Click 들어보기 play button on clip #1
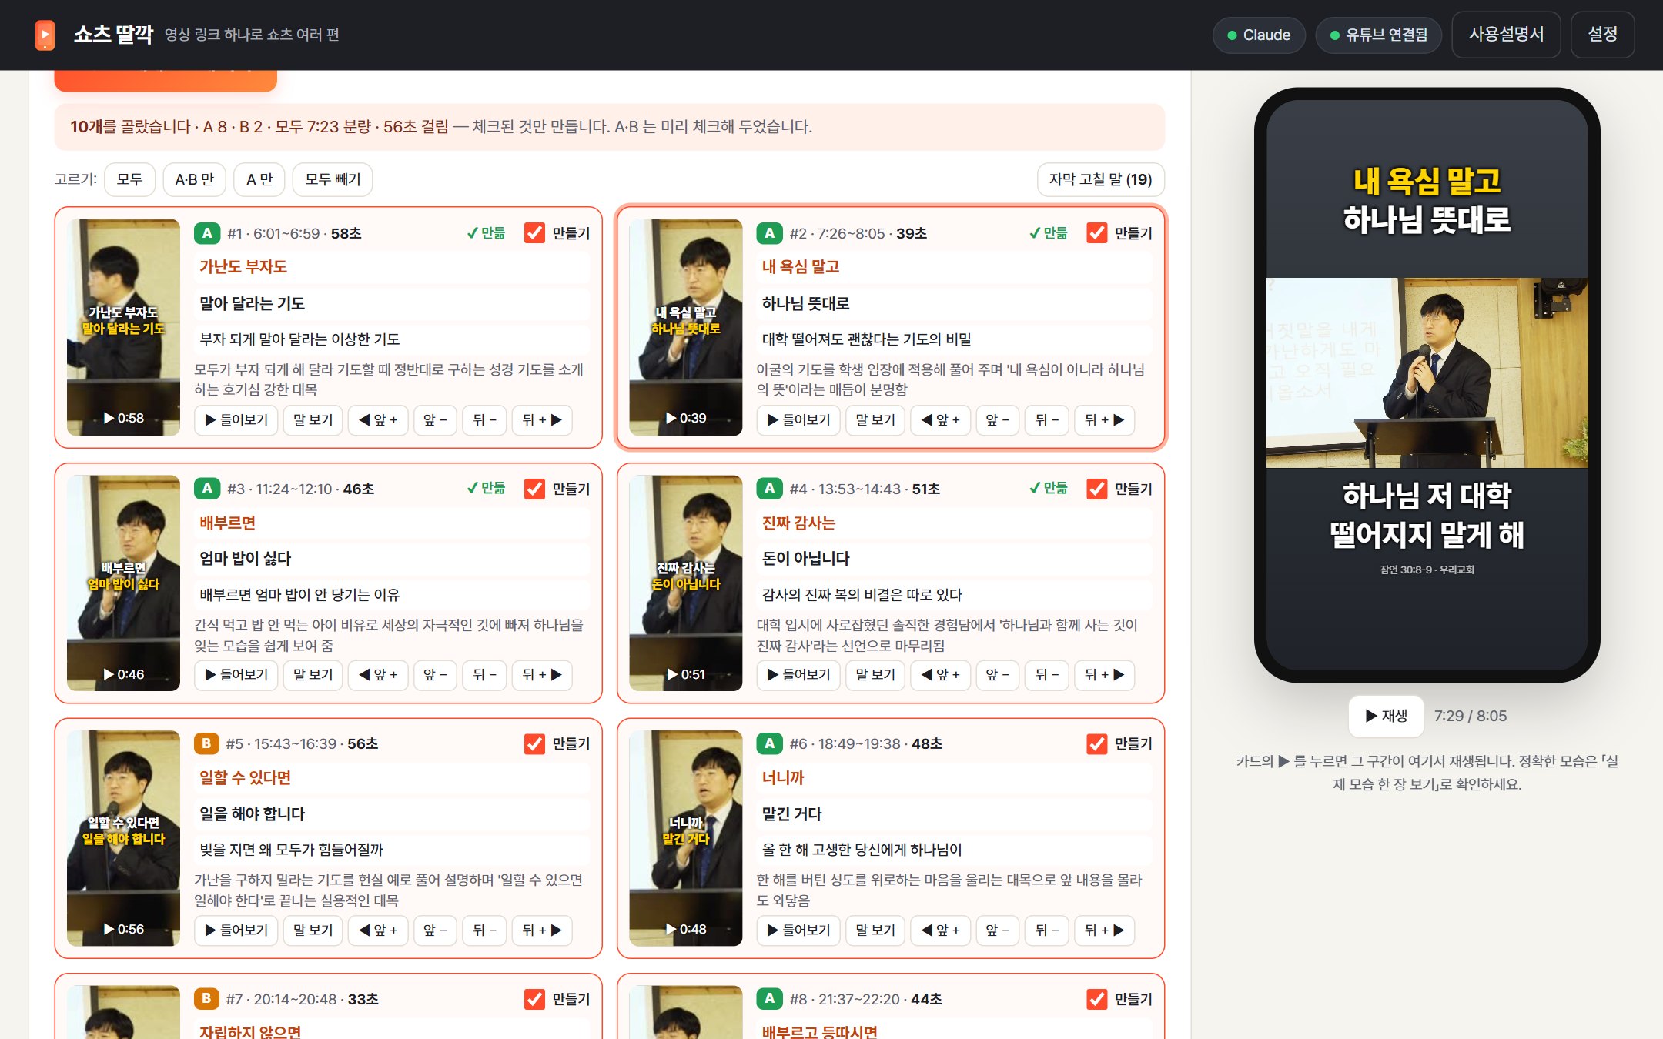This screenshot has width=1663, height=1039. pyautogui.click(x=236, y=420)
